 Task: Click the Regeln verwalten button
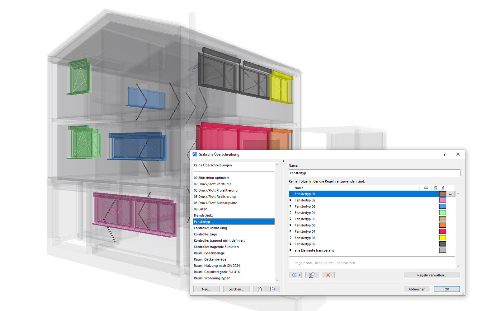pos(432,275)
